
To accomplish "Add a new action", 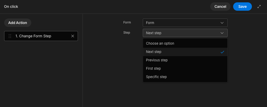I will click(18, 23).
